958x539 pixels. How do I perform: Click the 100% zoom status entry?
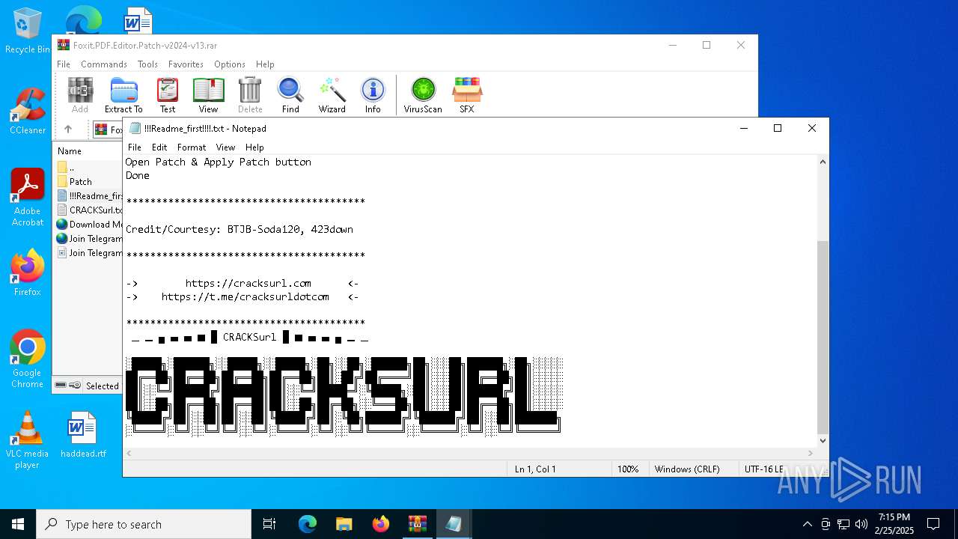point(628,469)
